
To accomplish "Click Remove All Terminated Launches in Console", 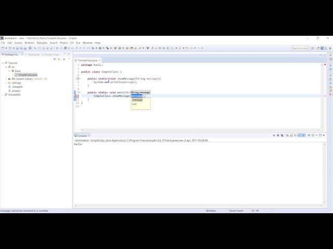I will coord(282,135).
